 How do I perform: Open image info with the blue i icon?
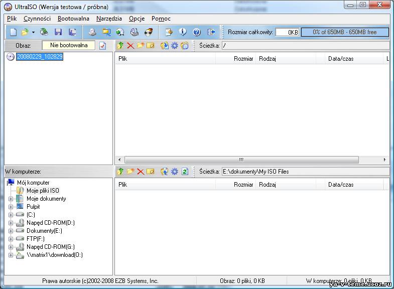[x=183, y=32]
